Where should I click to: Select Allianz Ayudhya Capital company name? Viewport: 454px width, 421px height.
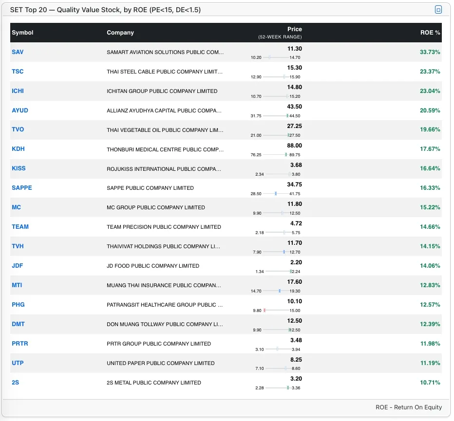164,110
